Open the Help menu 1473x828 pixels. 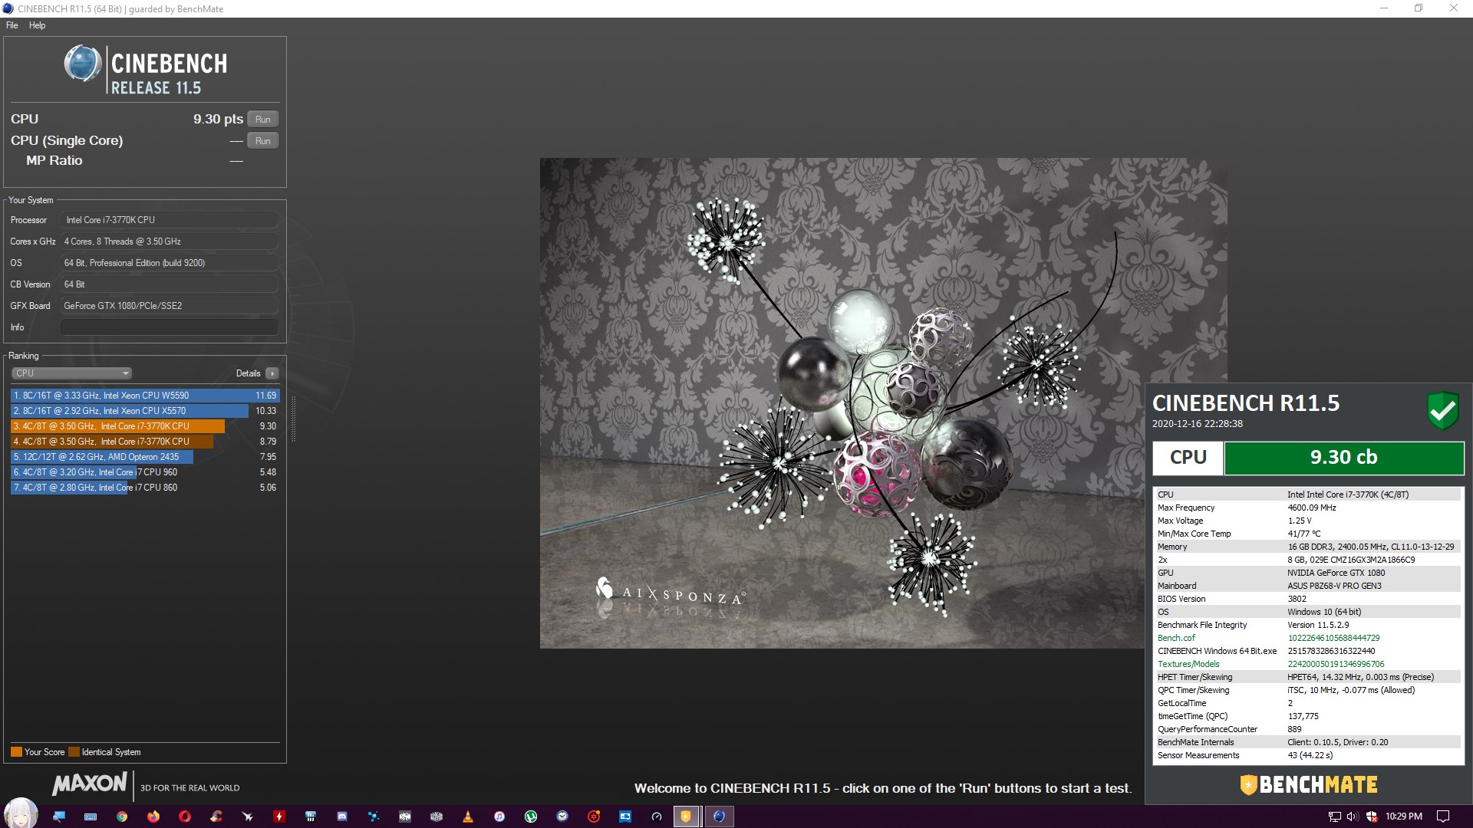(x=37, y=25)
